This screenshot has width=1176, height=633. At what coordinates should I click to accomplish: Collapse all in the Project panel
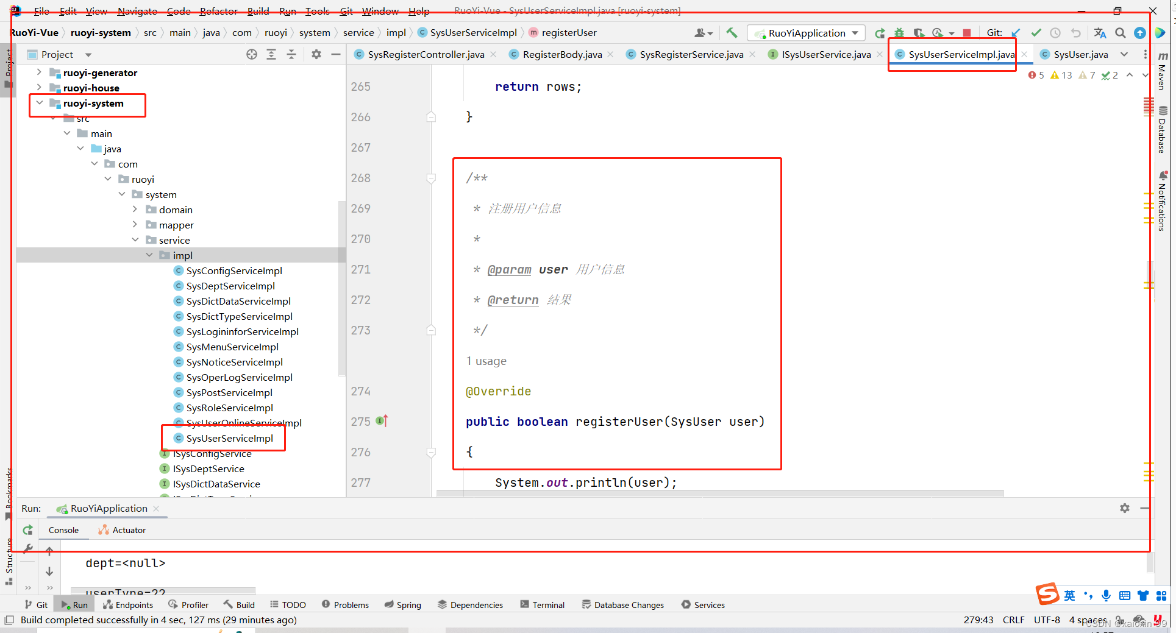[x=291, y=54]
